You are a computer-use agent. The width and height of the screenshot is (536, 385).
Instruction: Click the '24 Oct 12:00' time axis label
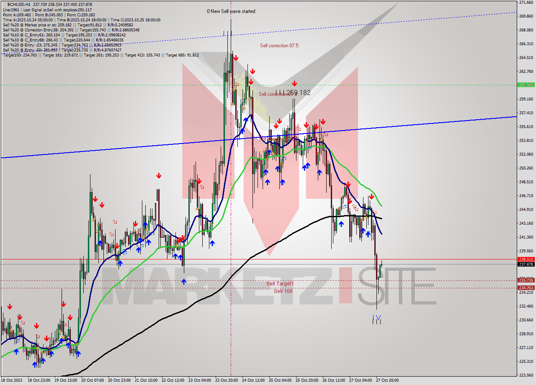pos(253,380)
